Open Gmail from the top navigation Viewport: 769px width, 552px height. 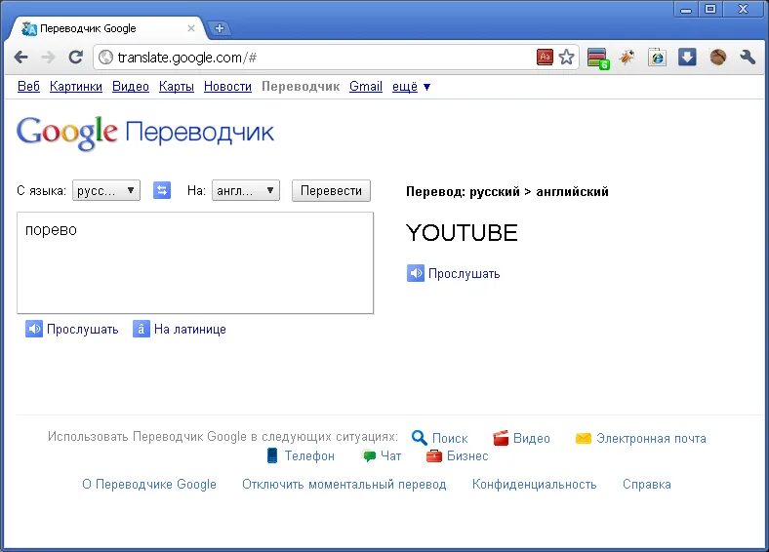(366, 86)
